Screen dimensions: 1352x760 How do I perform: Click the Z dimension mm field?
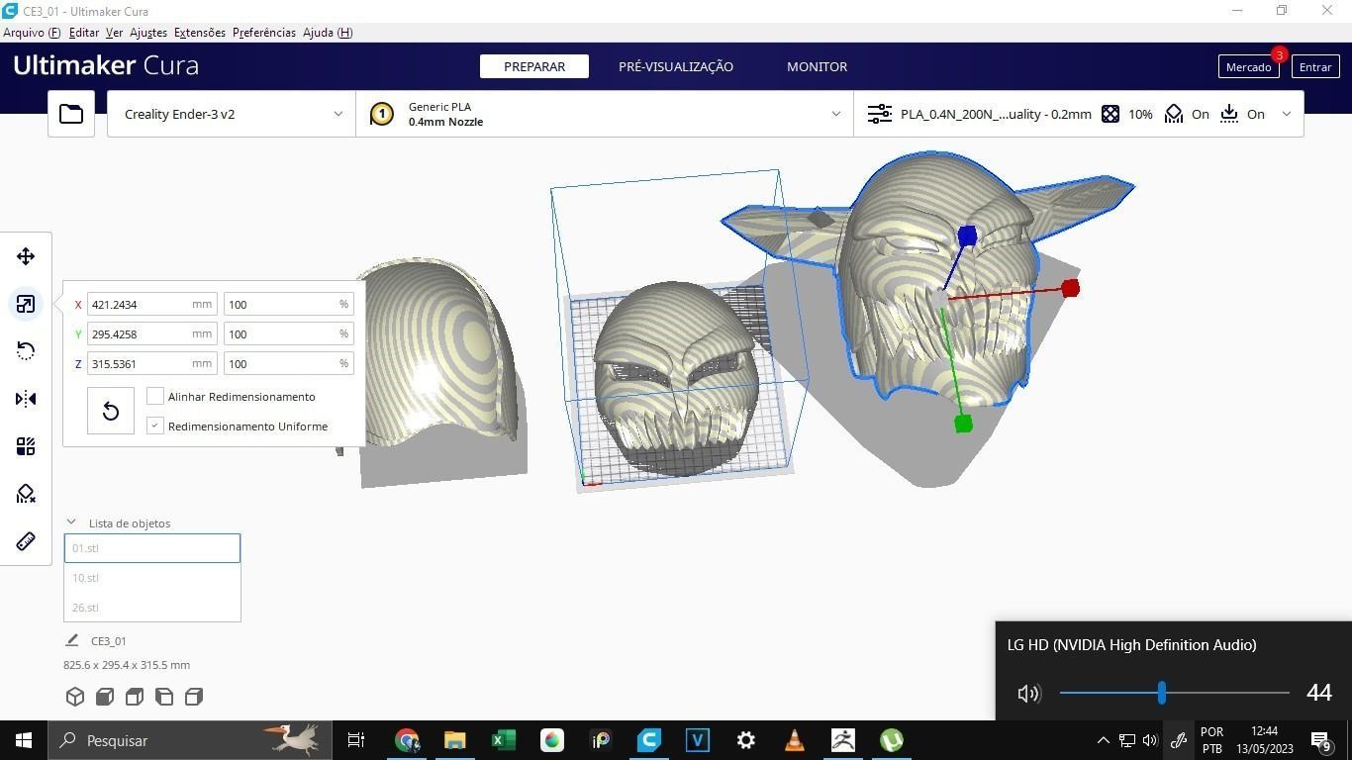pyautogui.click(x=151, y=363)
